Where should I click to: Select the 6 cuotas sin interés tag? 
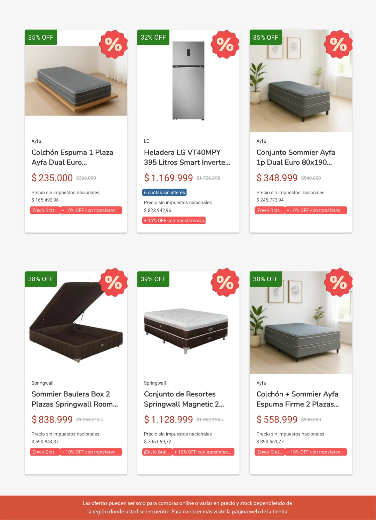(x=165, y=192)
